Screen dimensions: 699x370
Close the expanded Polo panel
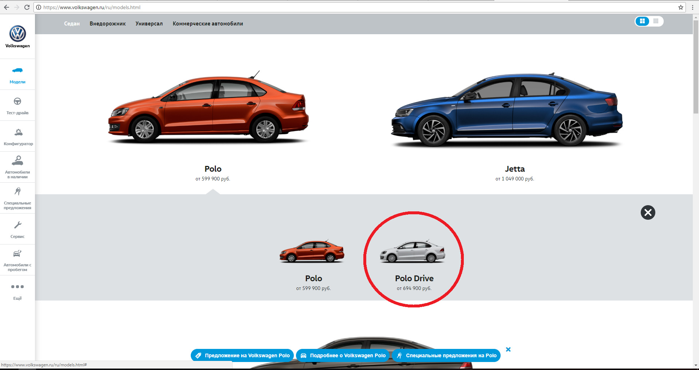(648, 212)
